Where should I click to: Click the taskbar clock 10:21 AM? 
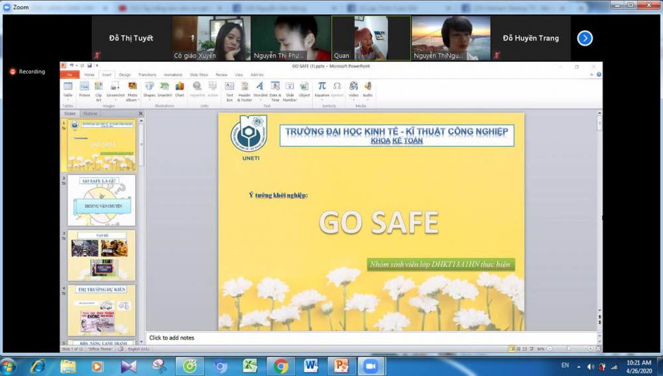tap(638, 363)
